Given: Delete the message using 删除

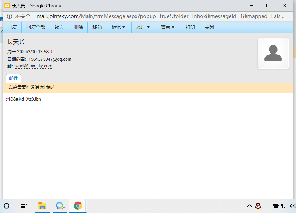Looking at the screenshot, I should click(x=78, y=27).
